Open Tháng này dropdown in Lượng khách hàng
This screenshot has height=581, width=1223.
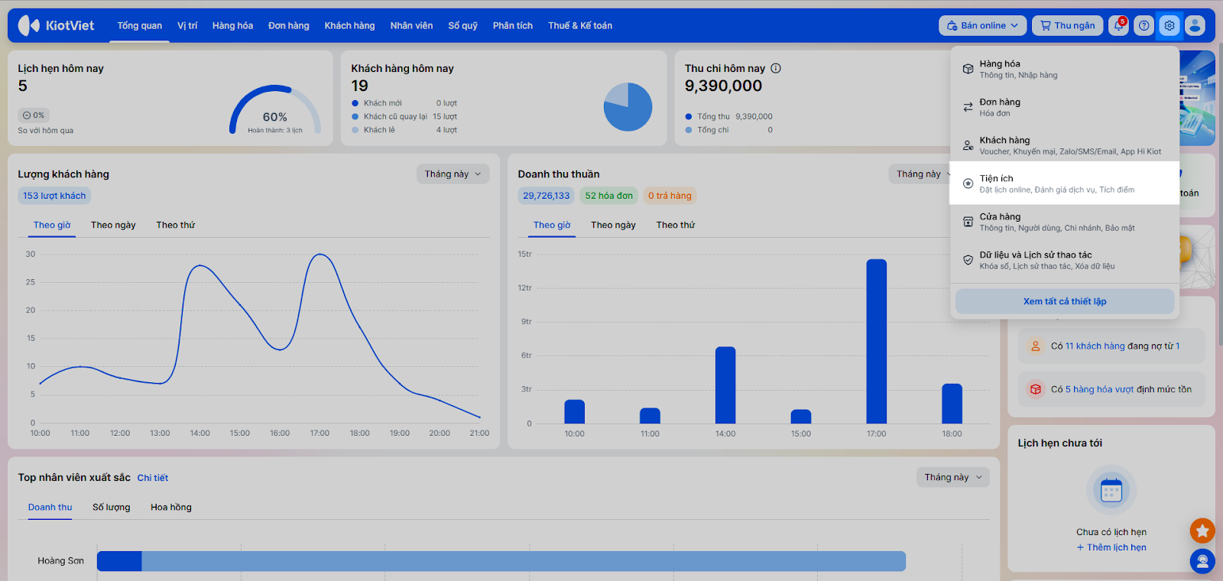tap(453, 174)
